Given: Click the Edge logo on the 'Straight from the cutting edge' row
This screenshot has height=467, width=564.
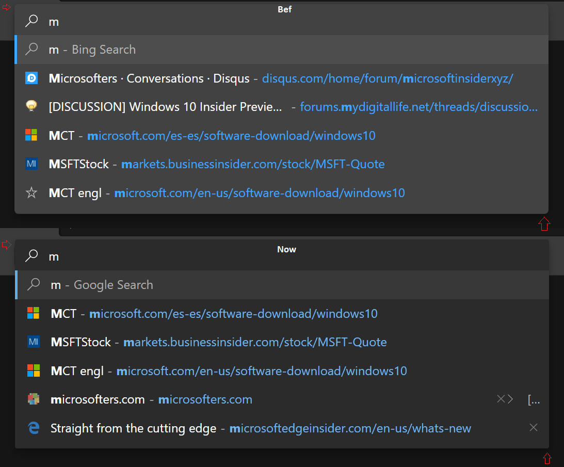Looking at the screenshot, I should (x=34, y=428).
